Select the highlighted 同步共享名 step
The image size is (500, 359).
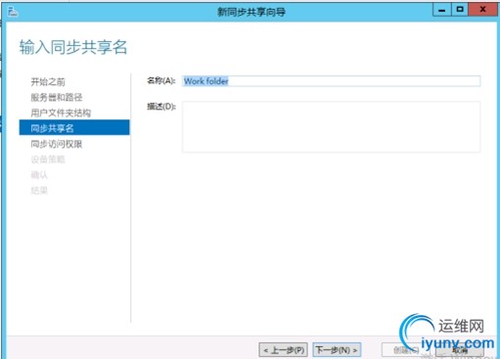(x=74, y=127)
